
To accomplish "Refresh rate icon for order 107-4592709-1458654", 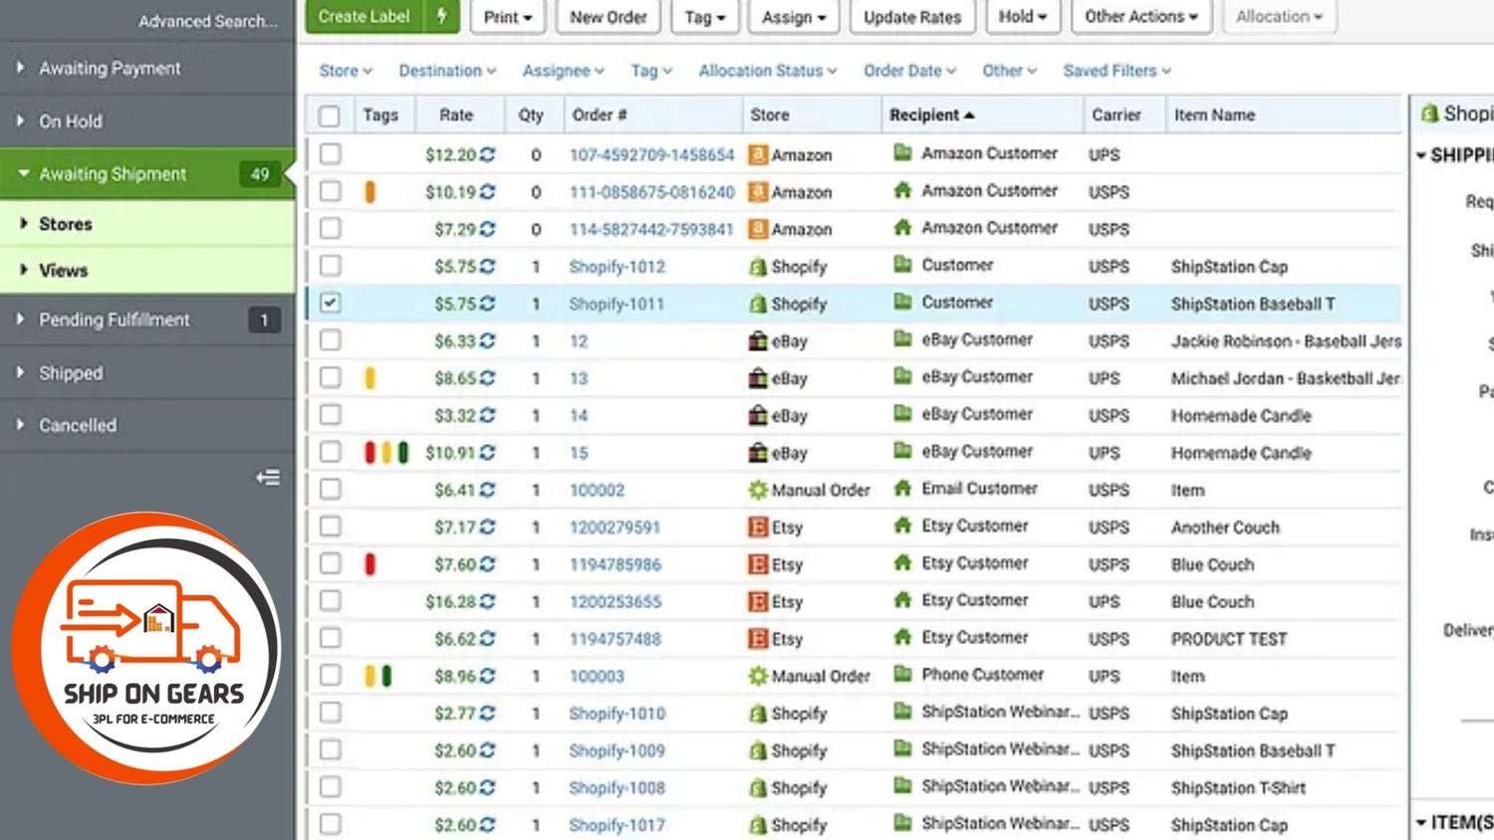I will pyautogui.click(x=487, y=155).
